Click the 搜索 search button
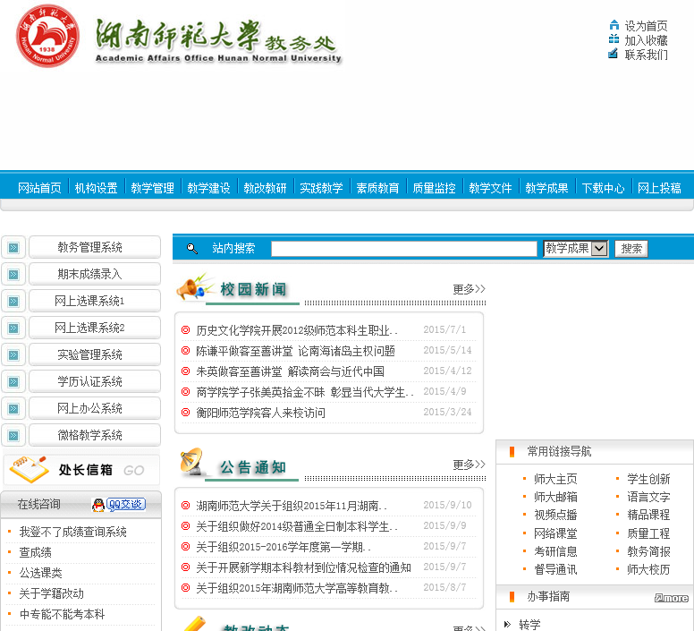The image size is (694, 631). coord(631,249)
